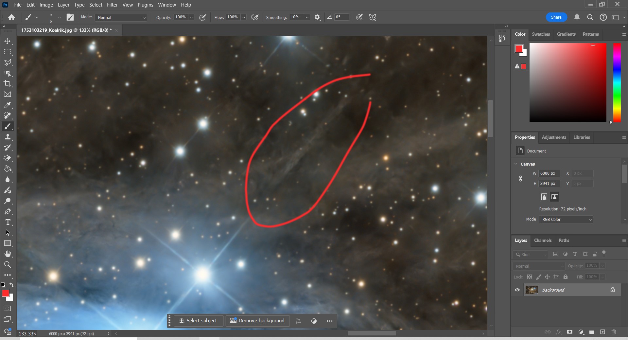628x340 pixels.
Task: Pick a color in the color field
Action: (x=568, y=82)
